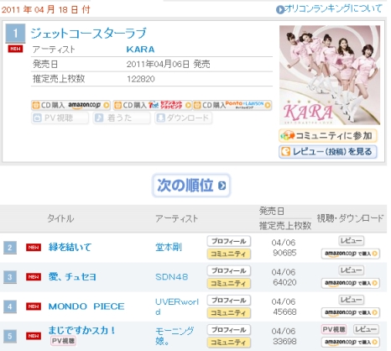Buy まじですかスカ！ on amazon.co.jp
This screenshot has width=391, height=351.
tap(351, 342)
